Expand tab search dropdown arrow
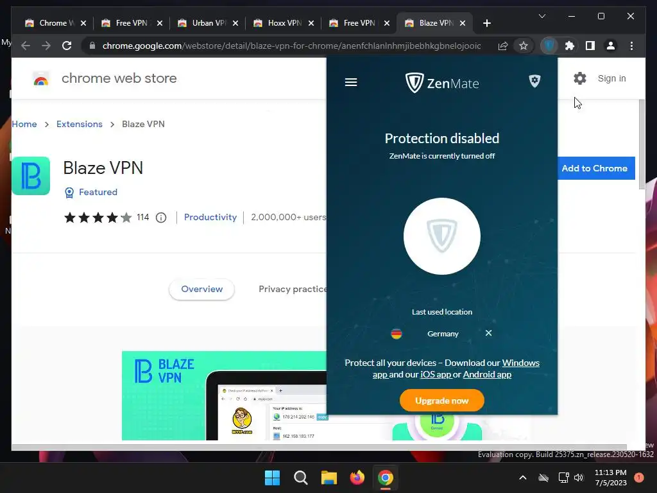 point(542,16)
